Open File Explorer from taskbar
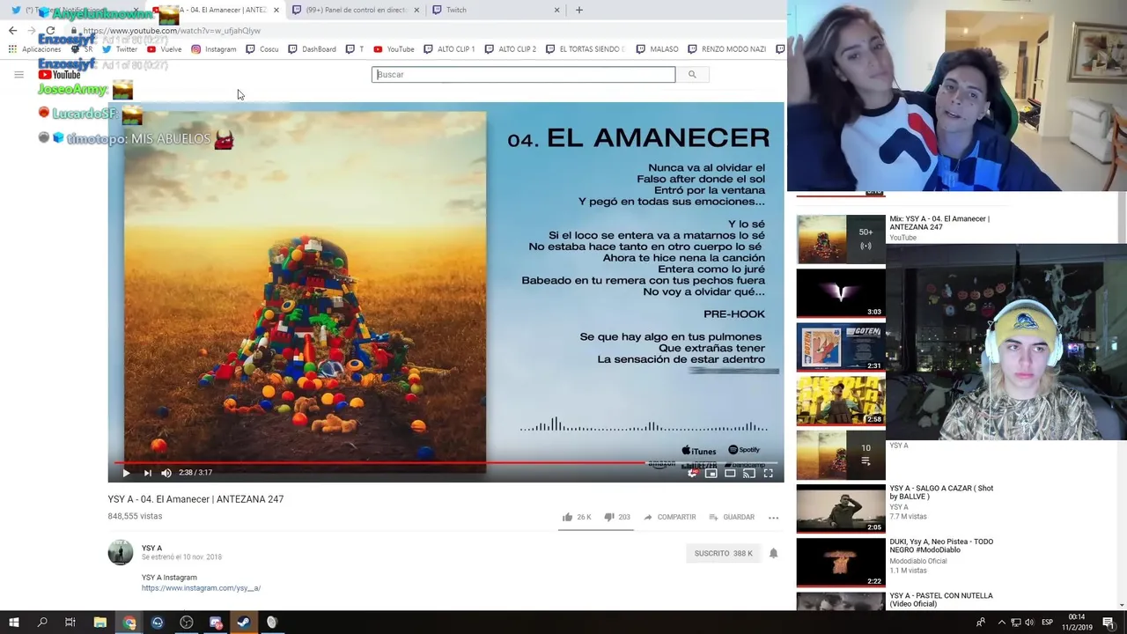This screenshot has height=634, width=1127. click(x=99, y=623)
